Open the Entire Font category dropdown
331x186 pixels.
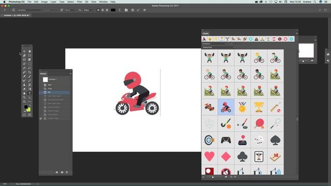pyautogui.click(x=218, y=47)
